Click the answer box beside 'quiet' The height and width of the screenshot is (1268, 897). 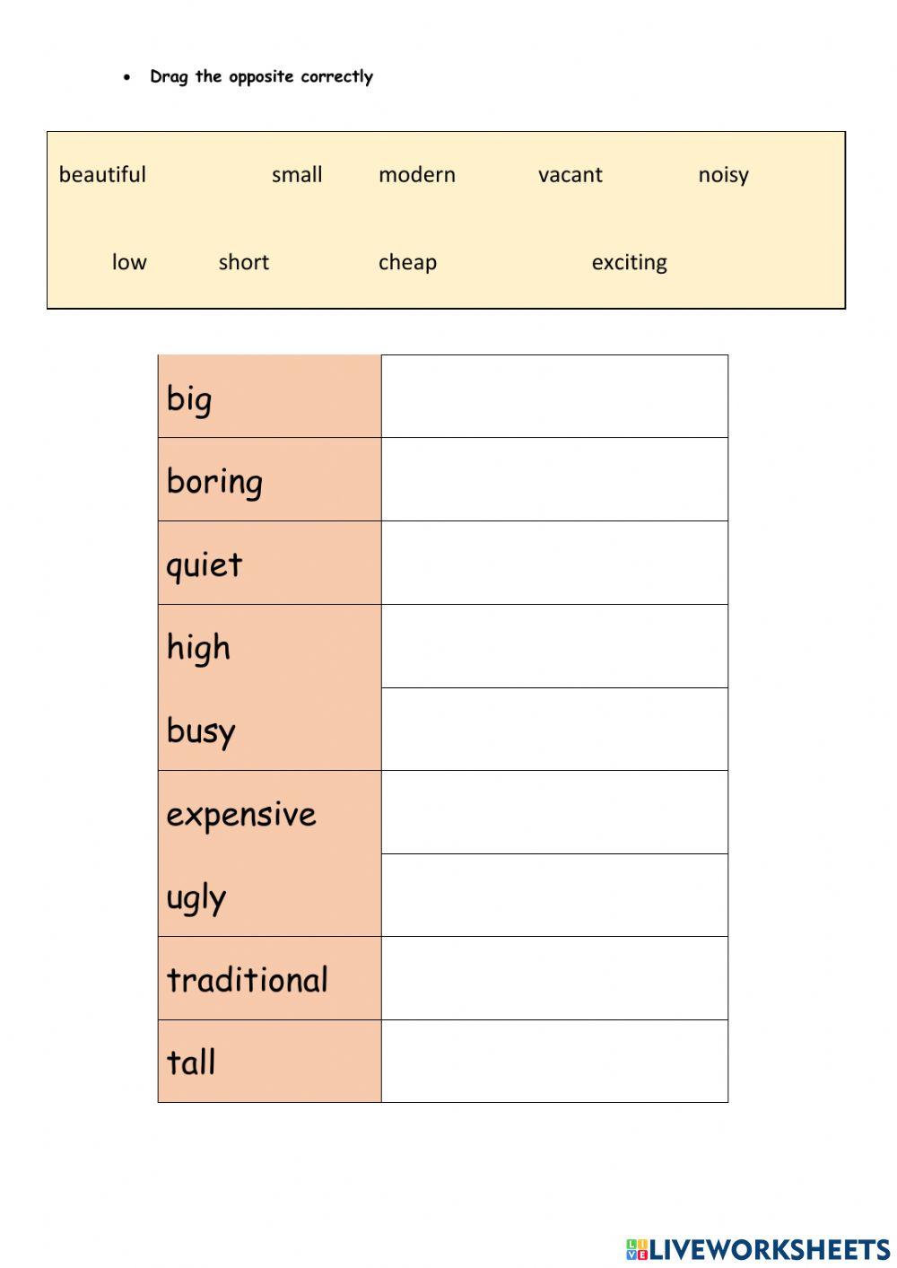click(x=554, y=563)
